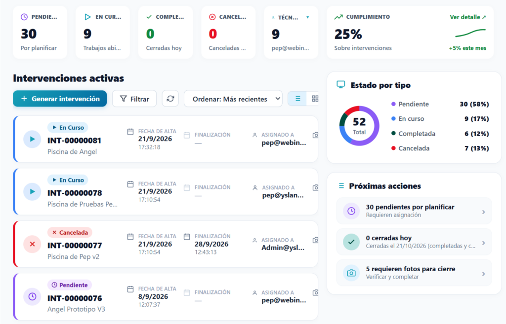The image size is (506, 324).
Task: Click the donut chart showing 52 Total
Action: [359, 126]
